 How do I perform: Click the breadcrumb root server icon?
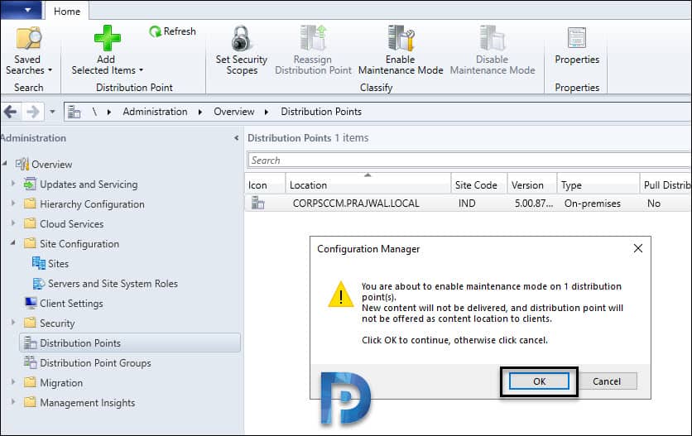point(74,112)
